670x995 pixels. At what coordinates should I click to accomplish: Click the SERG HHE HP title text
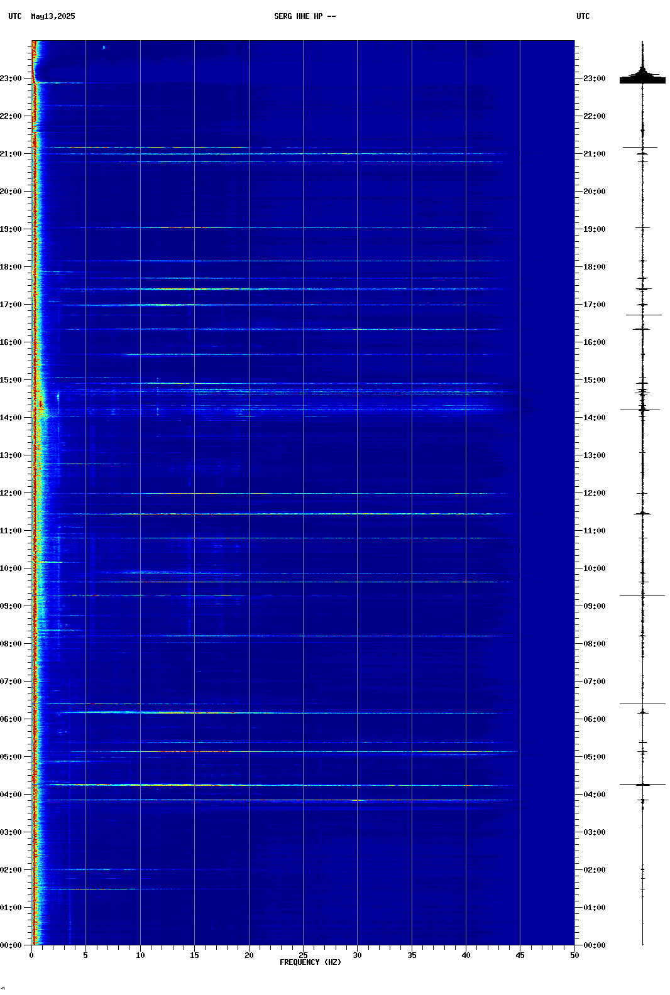(x=304, y=16)
